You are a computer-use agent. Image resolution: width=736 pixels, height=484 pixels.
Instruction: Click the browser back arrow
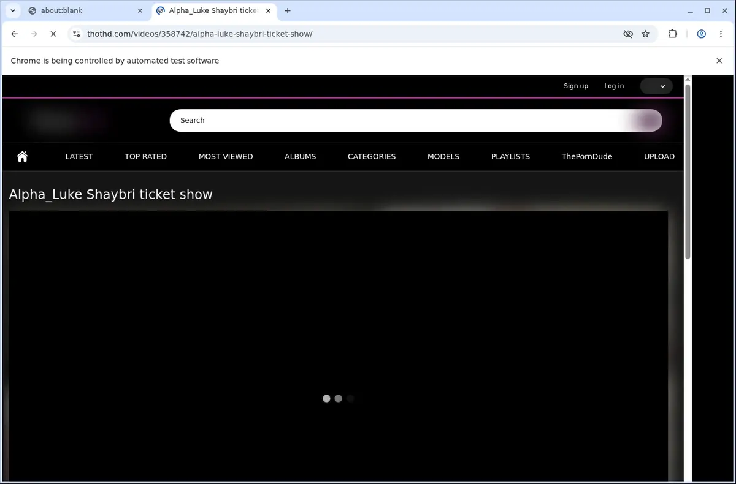(15, 34)
